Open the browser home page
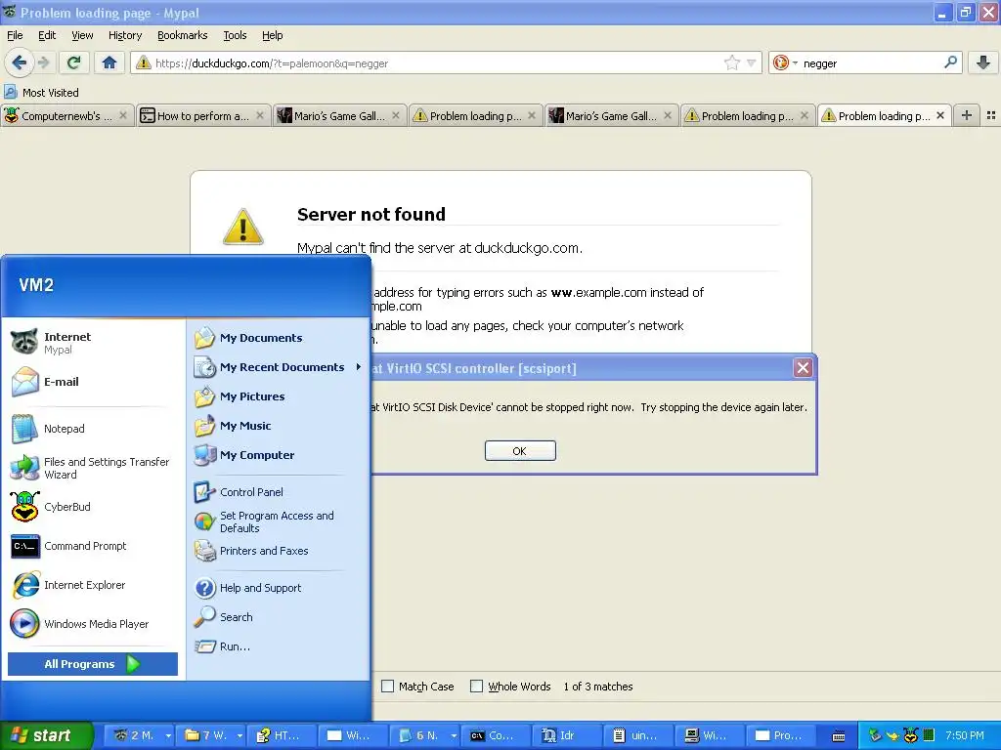 (x=109, y=62)
